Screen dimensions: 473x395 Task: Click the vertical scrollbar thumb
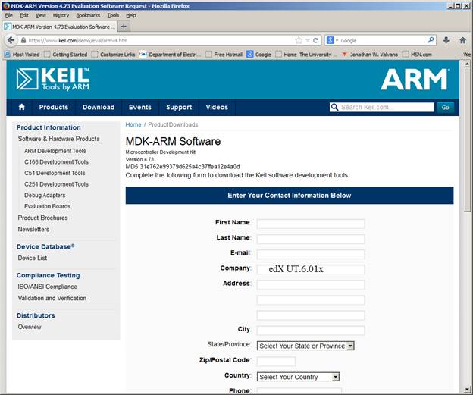[x=467, y=140]
